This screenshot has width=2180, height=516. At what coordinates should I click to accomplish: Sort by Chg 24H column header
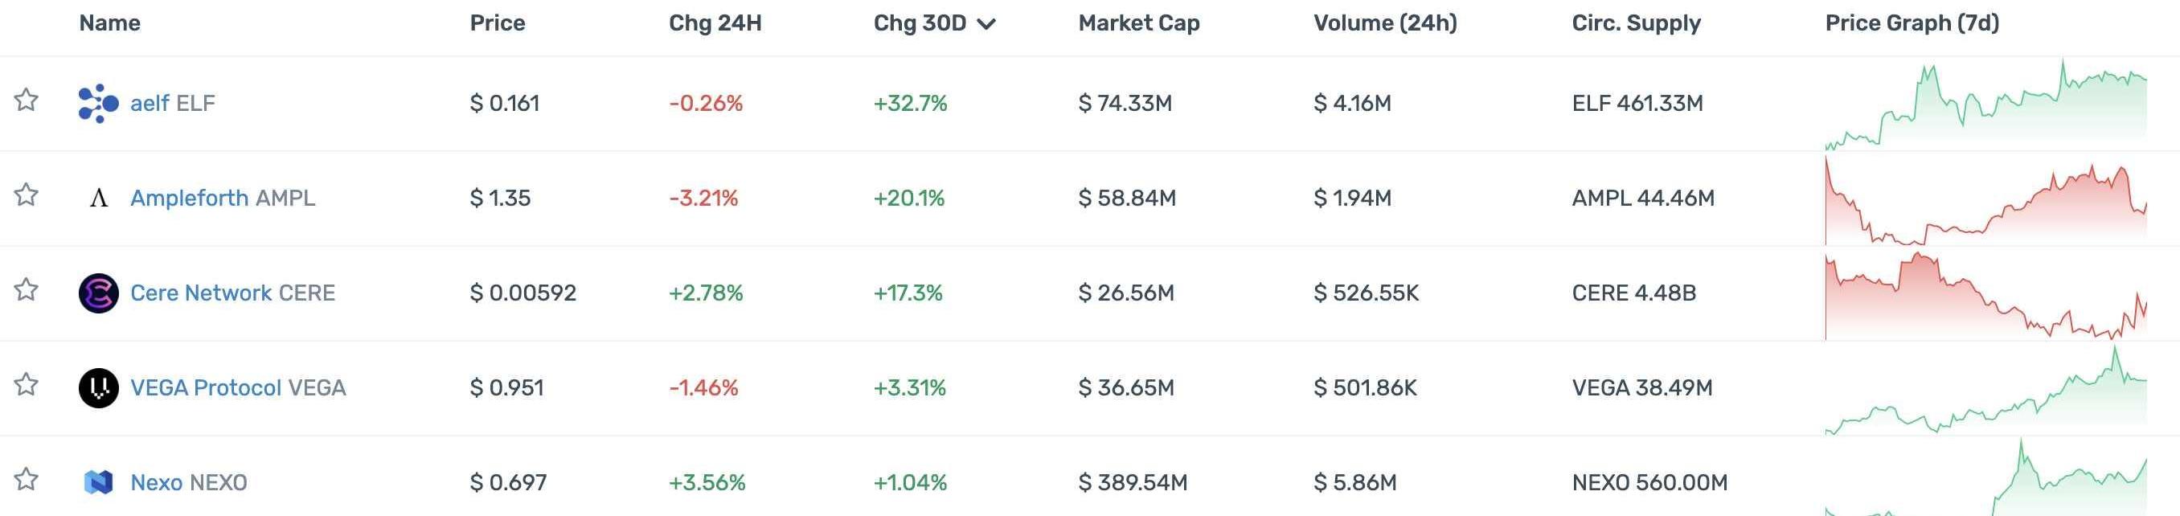pyautogui.click(x=715, y=23)
